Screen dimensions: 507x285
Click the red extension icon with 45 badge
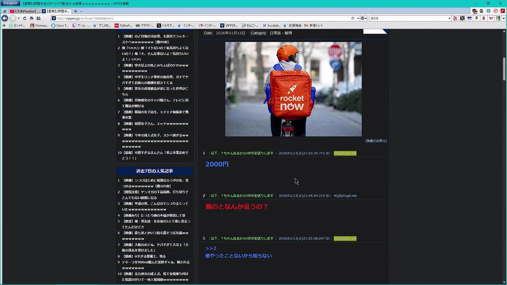click(475, 11)
